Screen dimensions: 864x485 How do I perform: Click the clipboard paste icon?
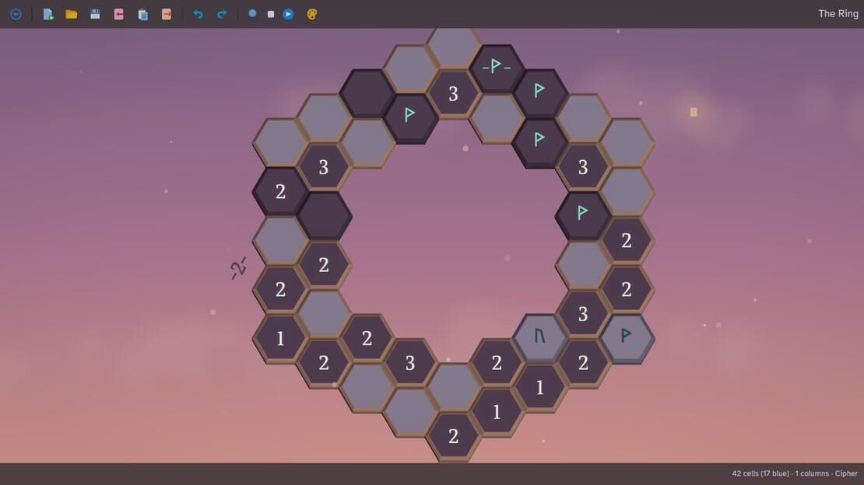[142, 14]
